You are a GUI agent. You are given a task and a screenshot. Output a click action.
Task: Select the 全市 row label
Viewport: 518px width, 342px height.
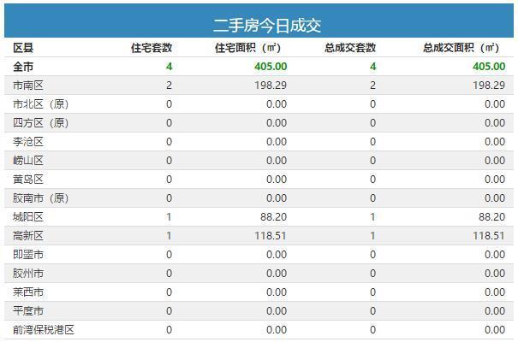[23, 67]
